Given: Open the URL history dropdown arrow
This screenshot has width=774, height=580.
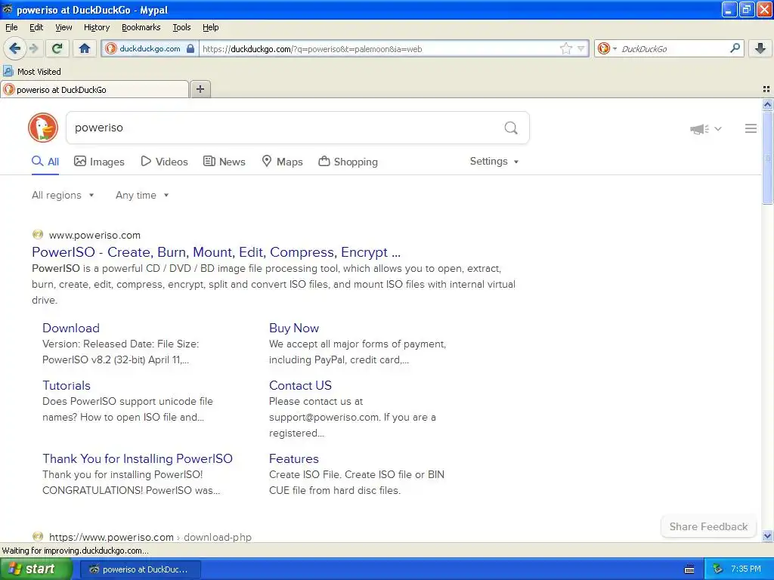Looking at the screenshot, I should click(581, 48).
